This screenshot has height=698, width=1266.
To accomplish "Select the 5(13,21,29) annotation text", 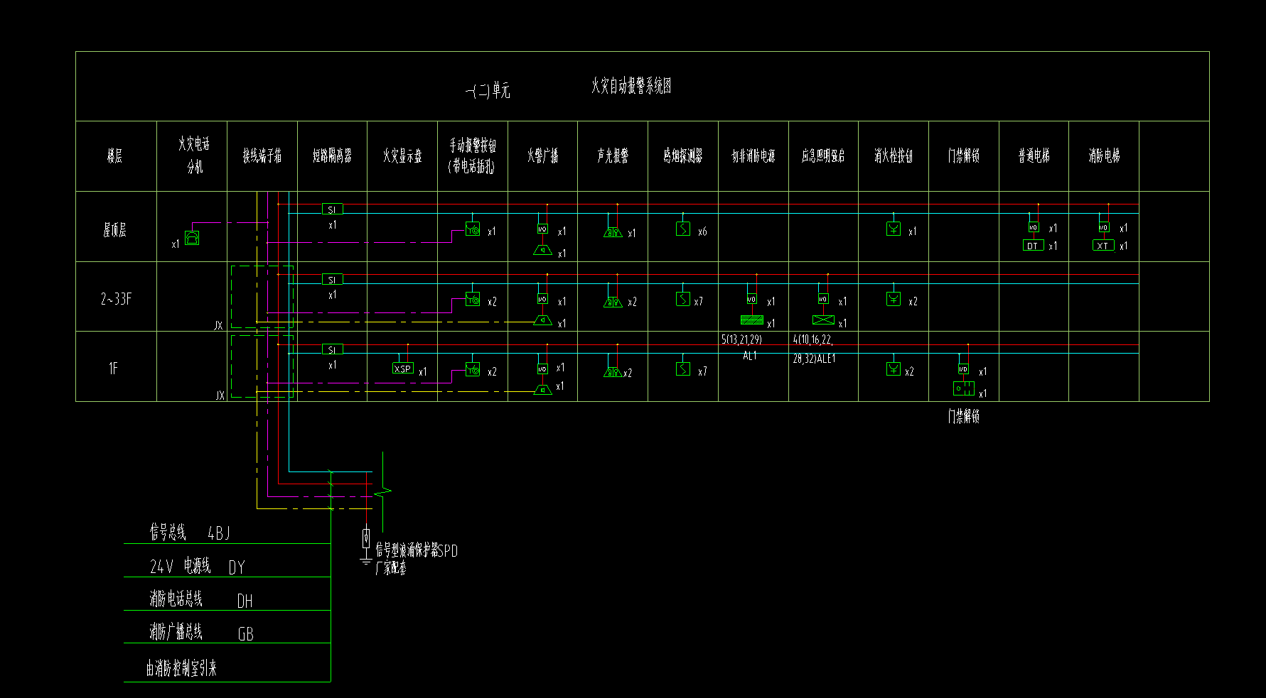I will 741,340.
